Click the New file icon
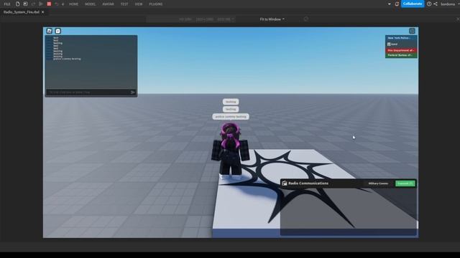Viewport: 460px width, 258px height. tap(17, 4)
